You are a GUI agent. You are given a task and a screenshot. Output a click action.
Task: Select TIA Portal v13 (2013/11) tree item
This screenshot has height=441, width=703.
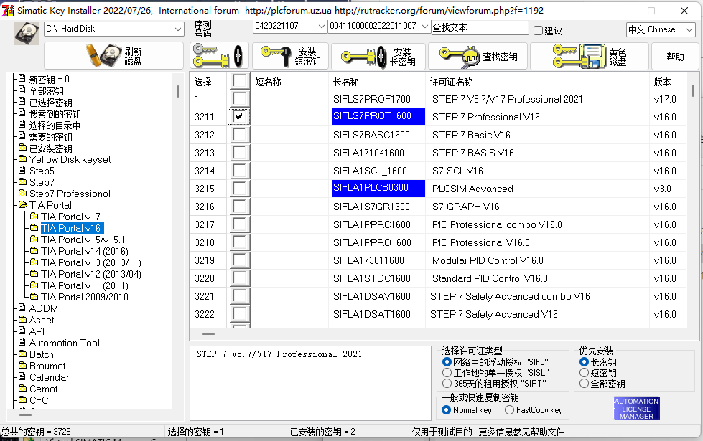click(x=91, y=262)
